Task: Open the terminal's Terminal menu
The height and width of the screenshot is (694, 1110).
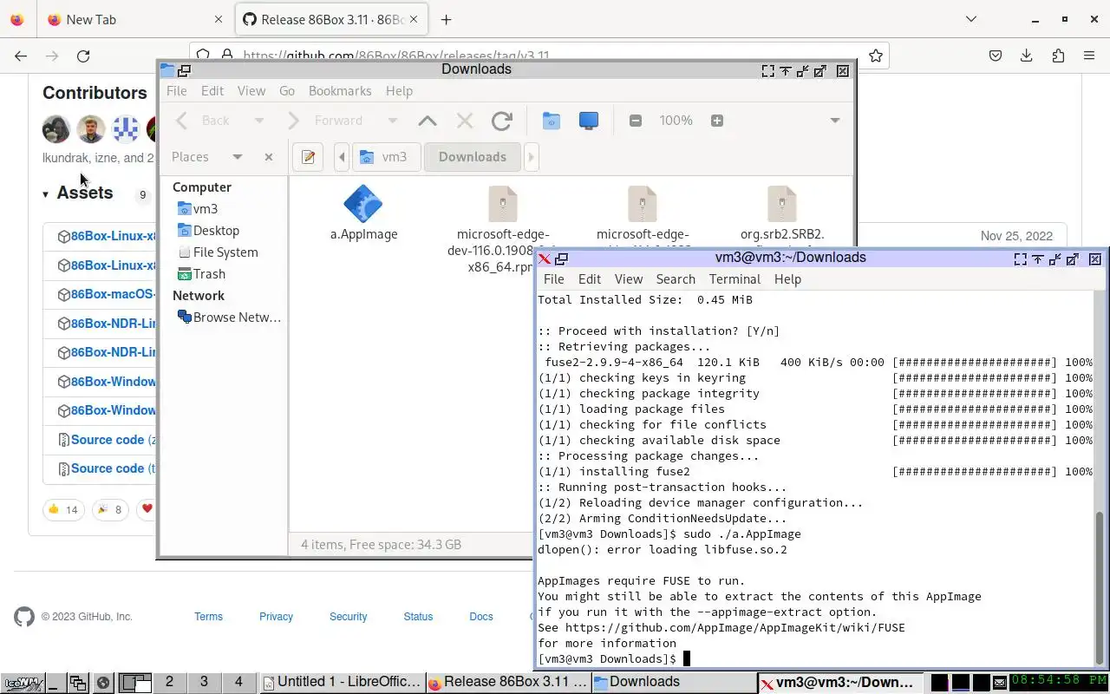Action: coord(735,279)
